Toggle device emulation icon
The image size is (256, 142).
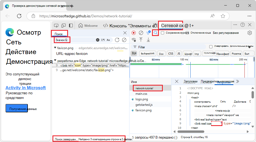tap(64, 26)
